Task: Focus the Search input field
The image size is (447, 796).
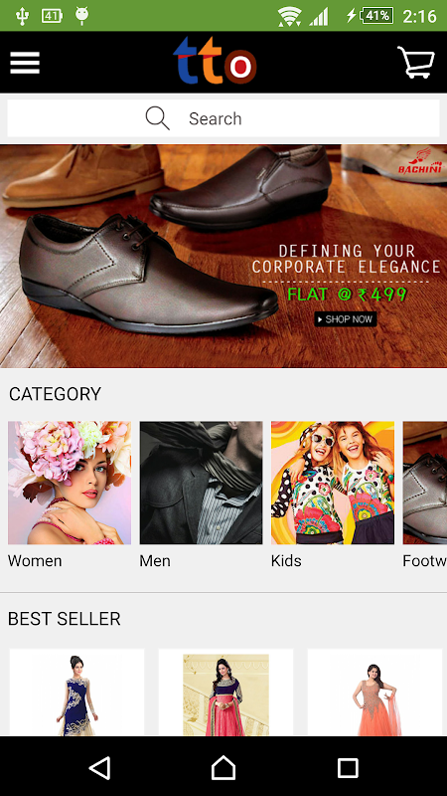Action: coord(223,118)
